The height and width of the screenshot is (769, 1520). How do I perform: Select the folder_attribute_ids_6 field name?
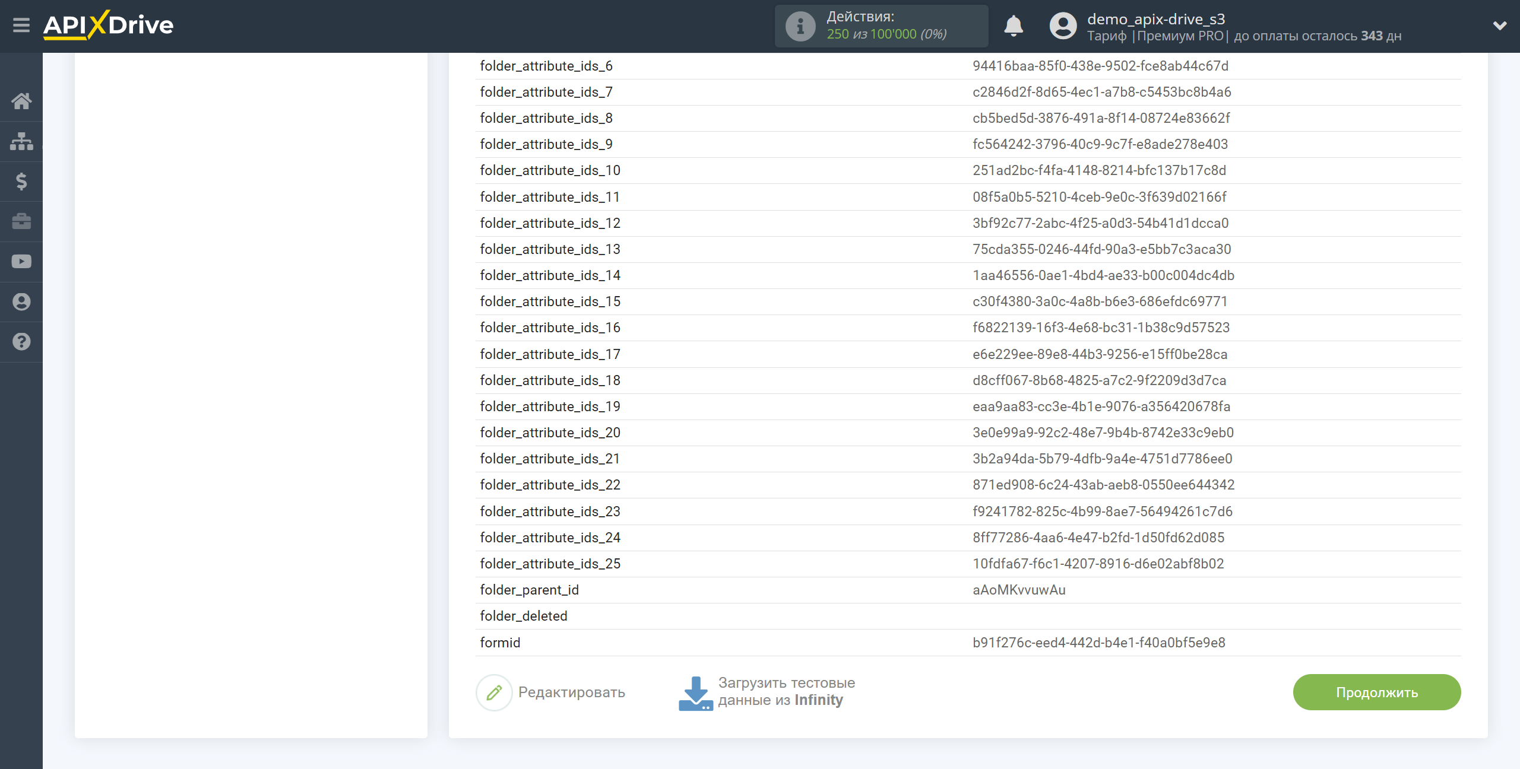(546, 66)
